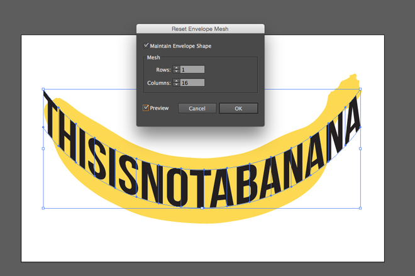Image resolution: width=415 pixels, height=276 pixels.
Task: Adjust the Rows stepper arrows
Action: (x=176, y=70)
